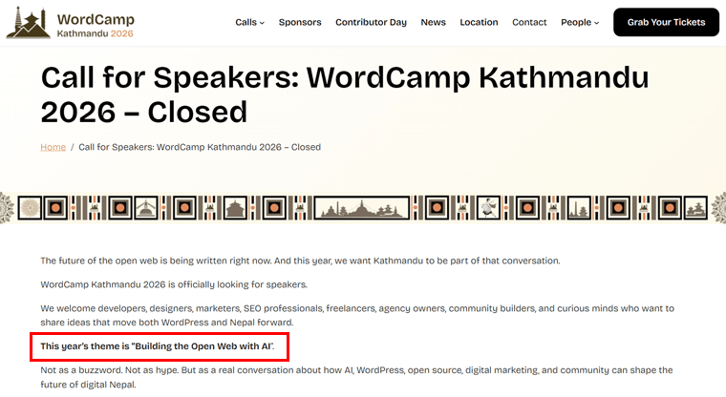This screenshot has width=726, height=397.
Task: Click the WordCamp Kathmandu temple logo icon
Action: 29,22
